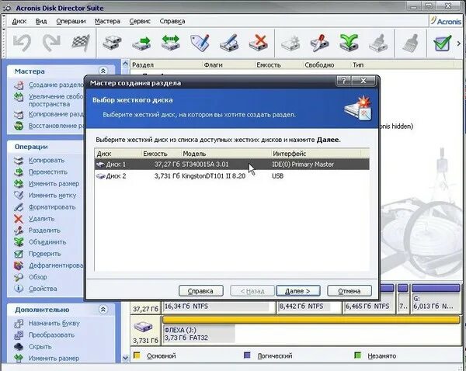The width and height of the screenshot is (466, 371).
Task: Click the blue Логический legend swatch
Action: [247, 355]
